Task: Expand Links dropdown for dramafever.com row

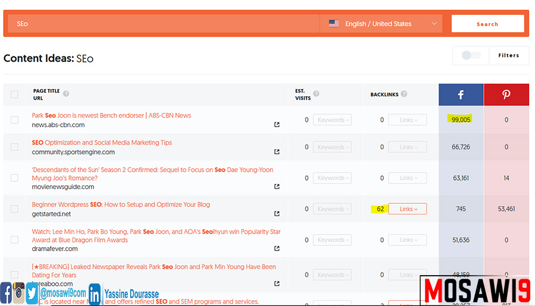Action: 407,240
